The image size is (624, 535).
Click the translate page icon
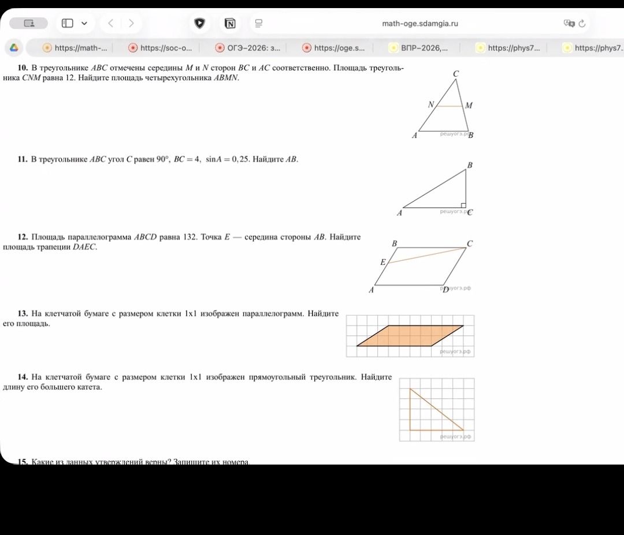[x=569, y=23]
